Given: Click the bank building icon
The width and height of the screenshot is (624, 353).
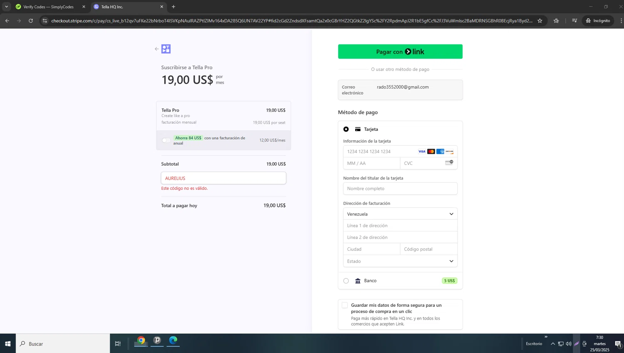Looking at the screenshot, I should pos(358,281).
